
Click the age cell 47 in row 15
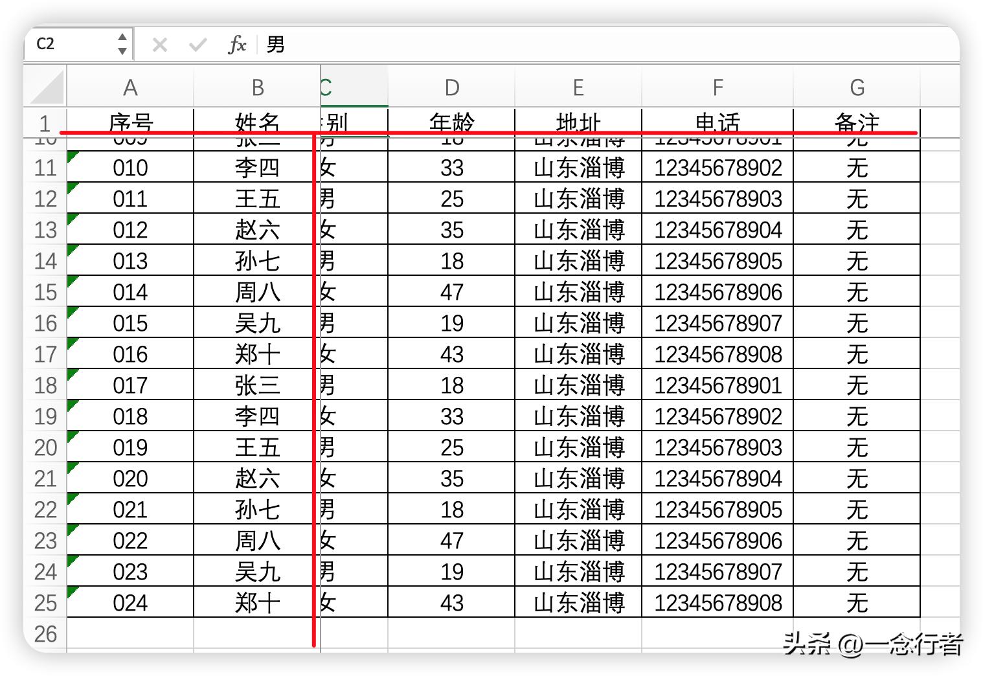click(451, 292)
